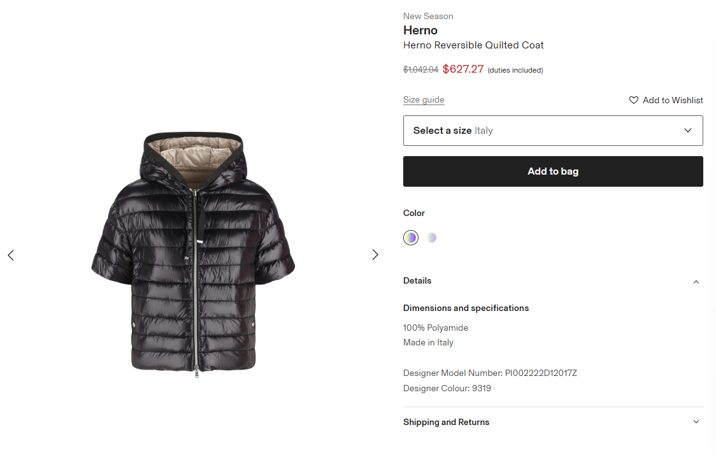Image resolution: width=716 pixels, height=455 pixels.
Task: Click the upward chevron beside Details
Action: pos(696,282)
